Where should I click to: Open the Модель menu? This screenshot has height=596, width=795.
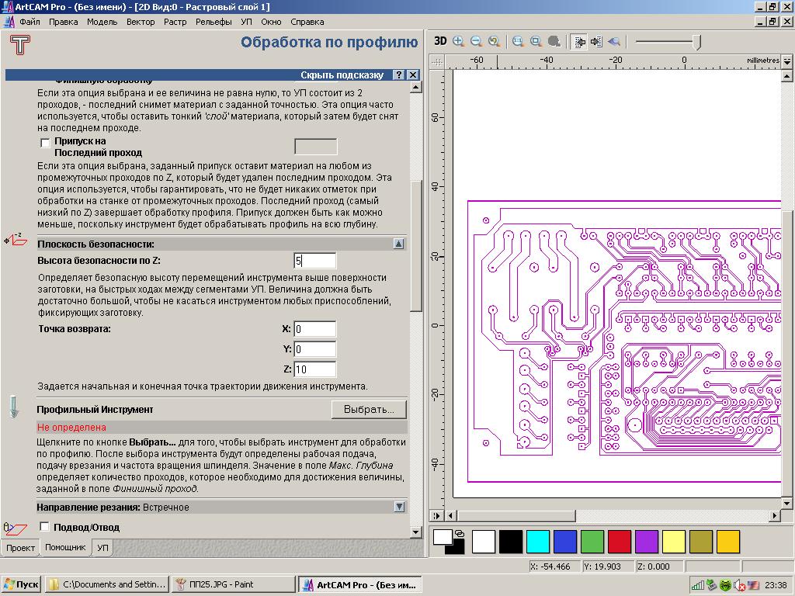(102, 22)
